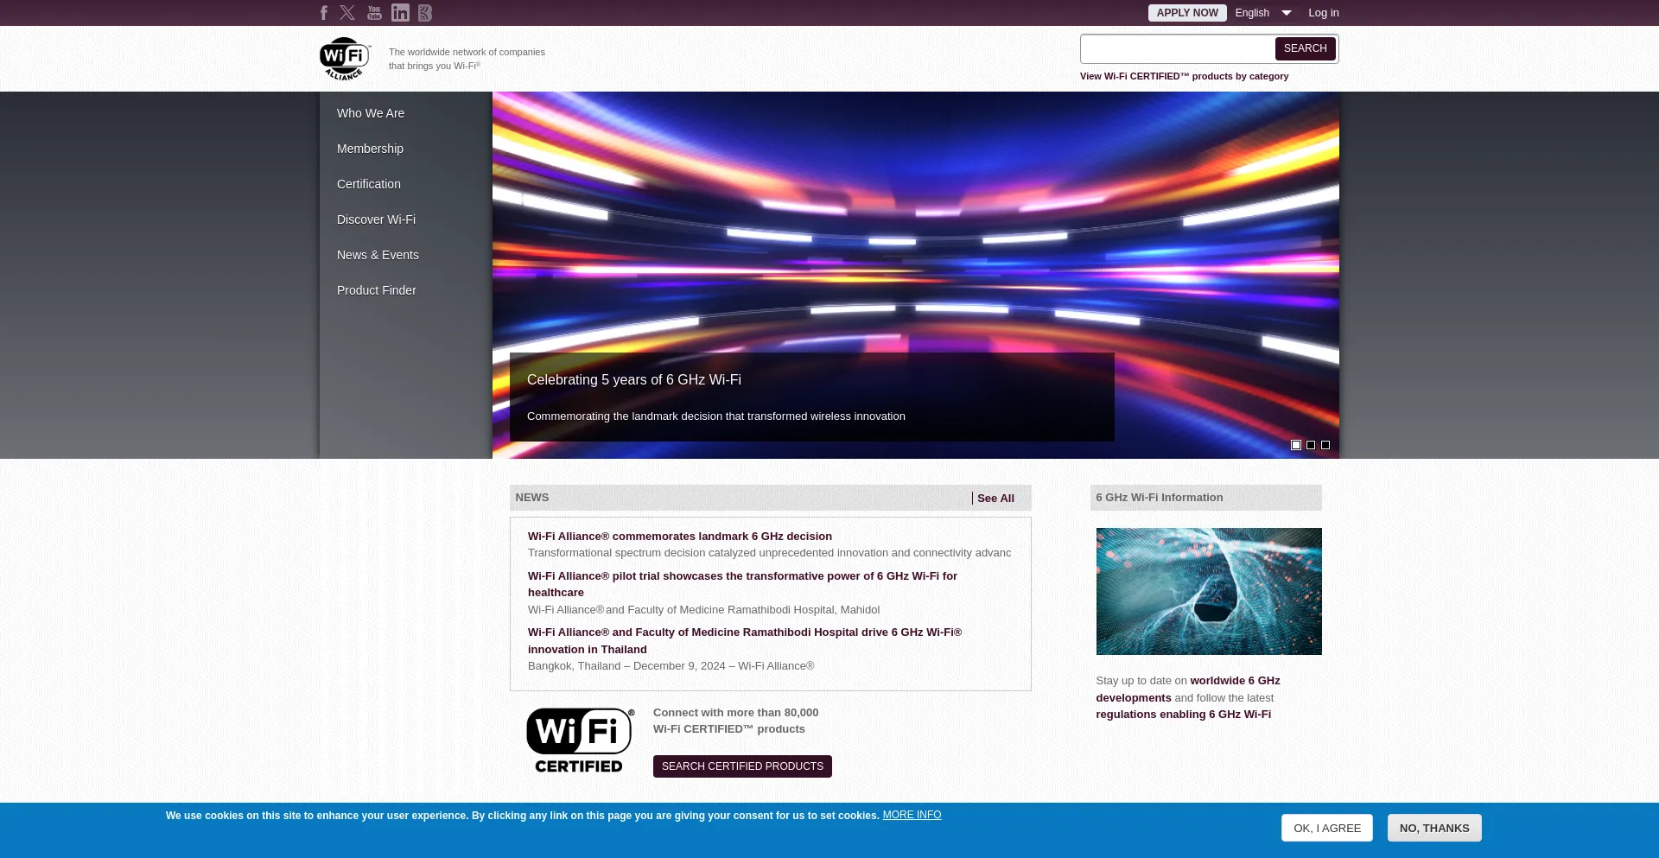This screenshot has width=1659, height=858.
Task: Switch to the second carousel slide indicator
Action: click(x=1311, y=445)
